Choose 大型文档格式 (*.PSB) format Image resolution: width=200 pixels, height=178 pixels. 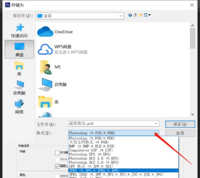click(123, 142)
